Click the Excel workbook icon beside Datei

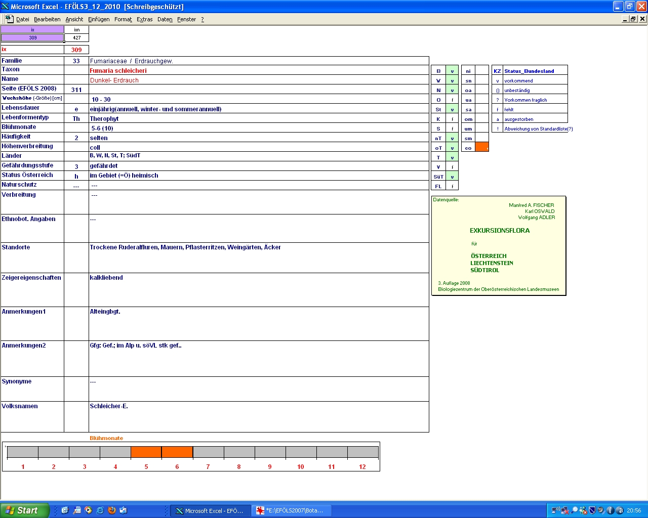[9, 19]
